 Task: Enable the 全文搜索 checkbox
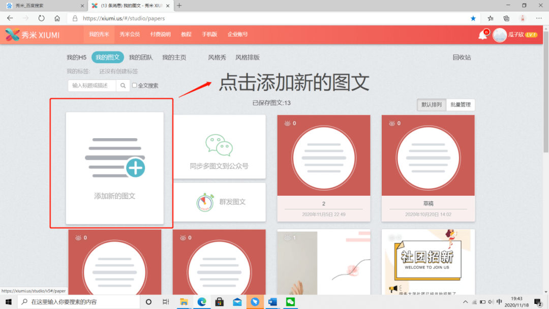coord(135,86)
